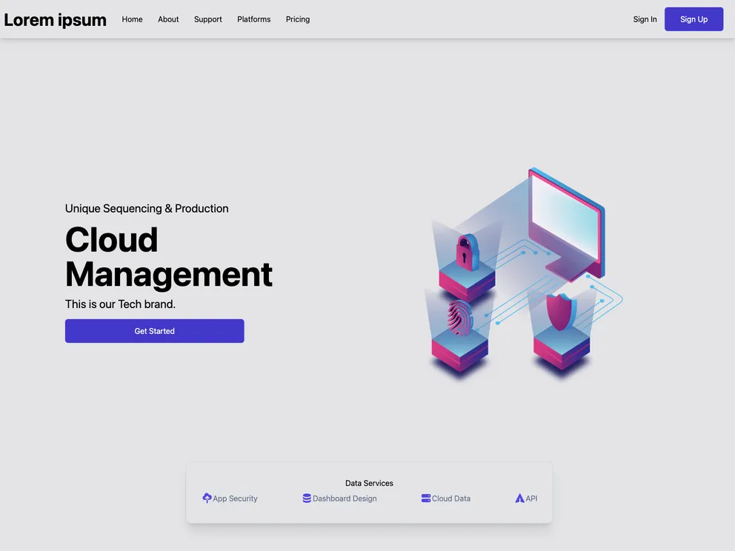
Task: Open Support from the top navigation
Action: tap(207, 19)
